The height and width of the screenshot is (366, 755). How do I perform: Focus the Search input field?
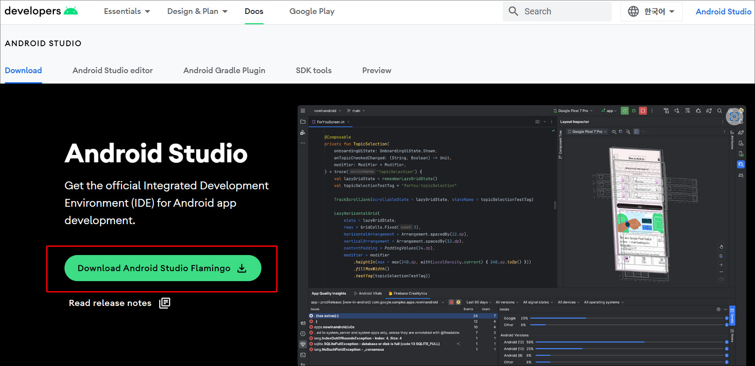coord(557,11)
